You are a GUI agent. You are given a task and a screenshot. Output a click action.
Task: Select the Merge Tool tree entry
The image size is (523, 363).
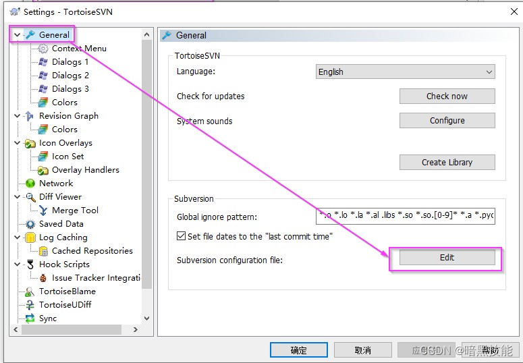click(x=75, y=211)
